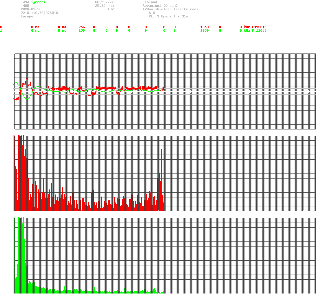This screenshot has width=323, height=300.
Task: Click the red channel index 0
Action: (1, 27)
